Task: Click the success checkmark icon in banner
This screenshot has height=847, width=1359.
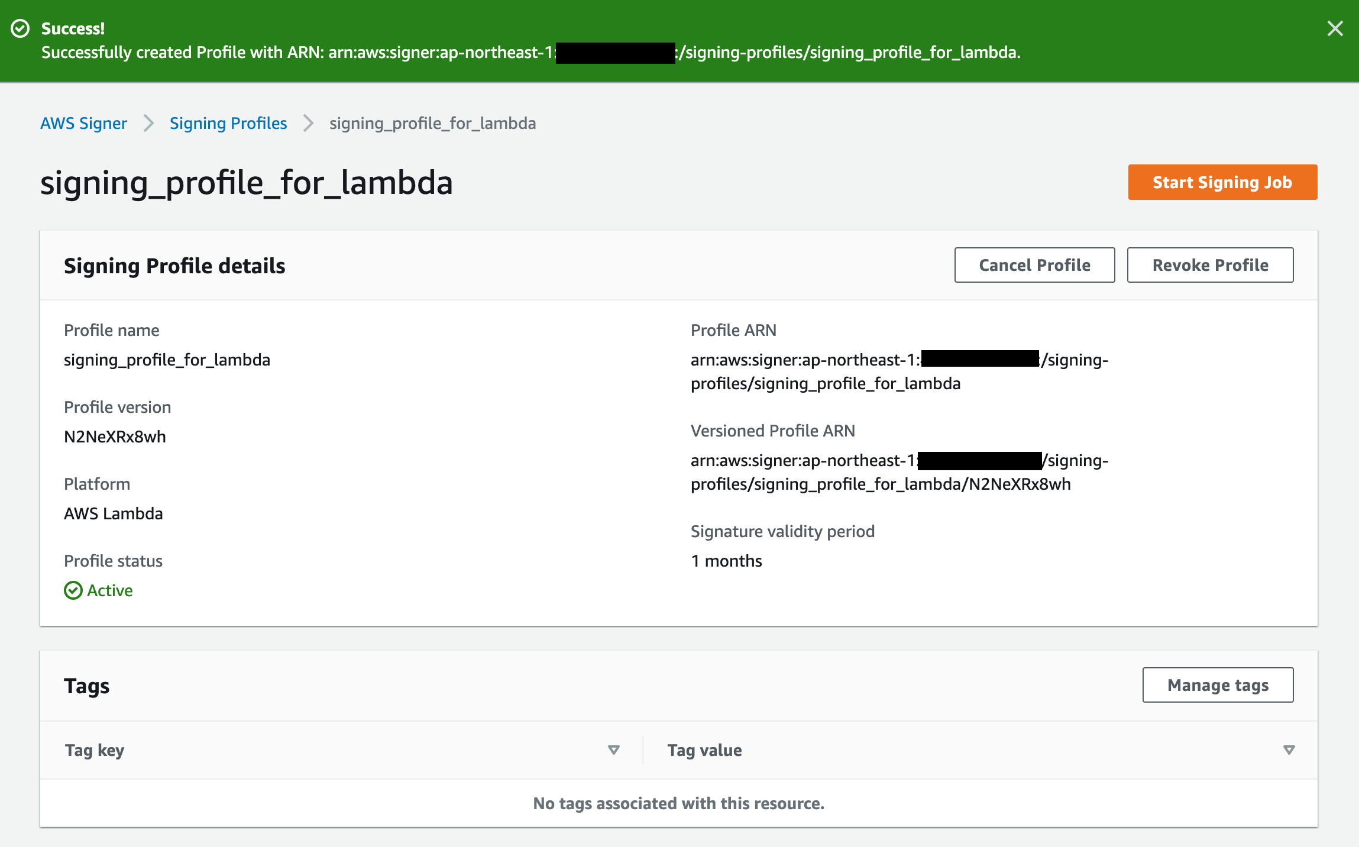Action: 21,28
